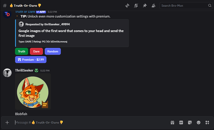The height and width of the screenshot is (130, 214).
Task: Click ThrillSeeker's username
Action: pyautogui.click(x=24, y=70)
